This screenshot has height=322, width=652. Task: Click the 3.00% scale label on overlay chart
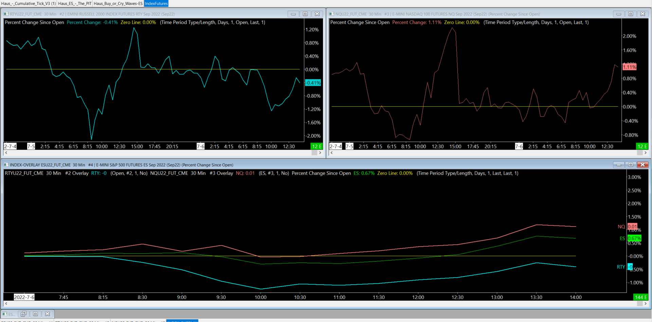[x=634, y=177]
